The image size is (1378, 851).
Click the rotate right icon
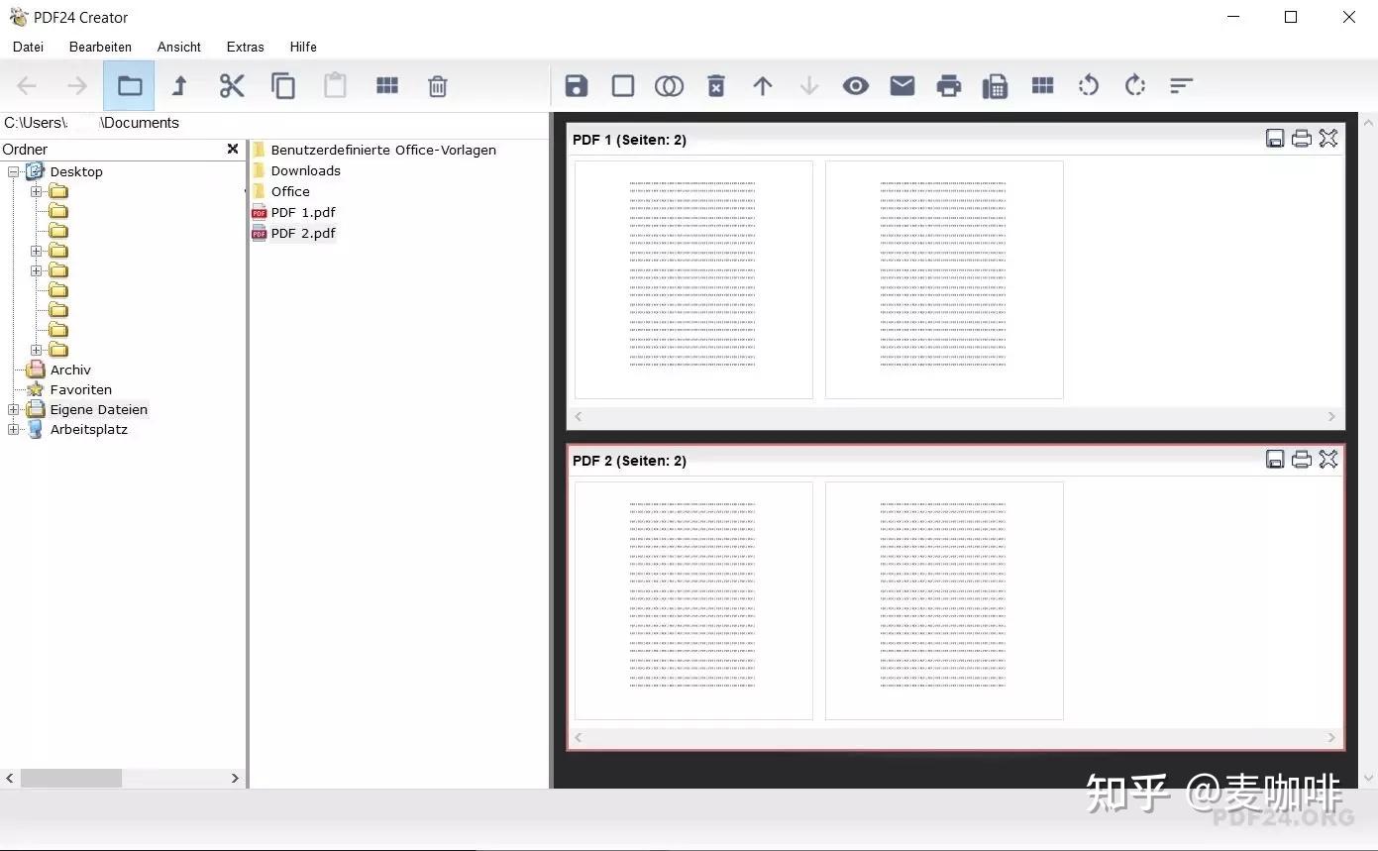tap(1134, 86)
